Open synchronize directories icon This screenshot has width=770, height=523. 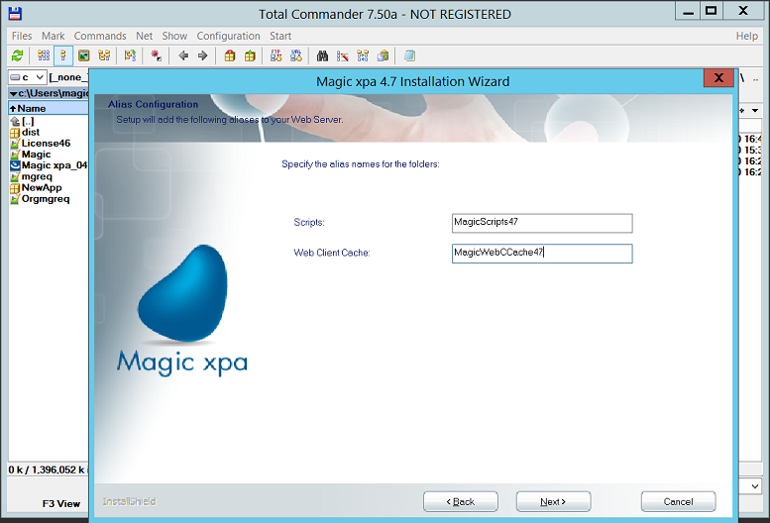(x=363, y=55)
